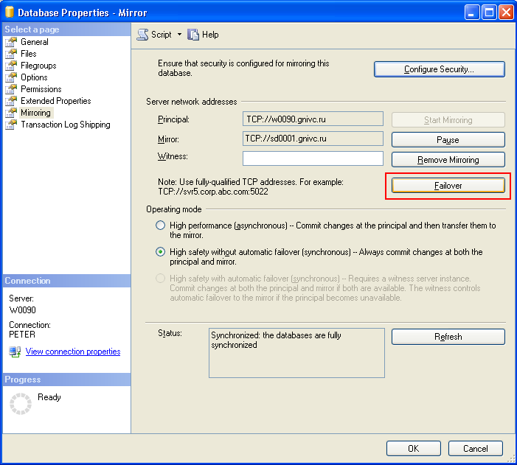
Task: Select High safety without automatic failover
Action: (x=160, y=252)
